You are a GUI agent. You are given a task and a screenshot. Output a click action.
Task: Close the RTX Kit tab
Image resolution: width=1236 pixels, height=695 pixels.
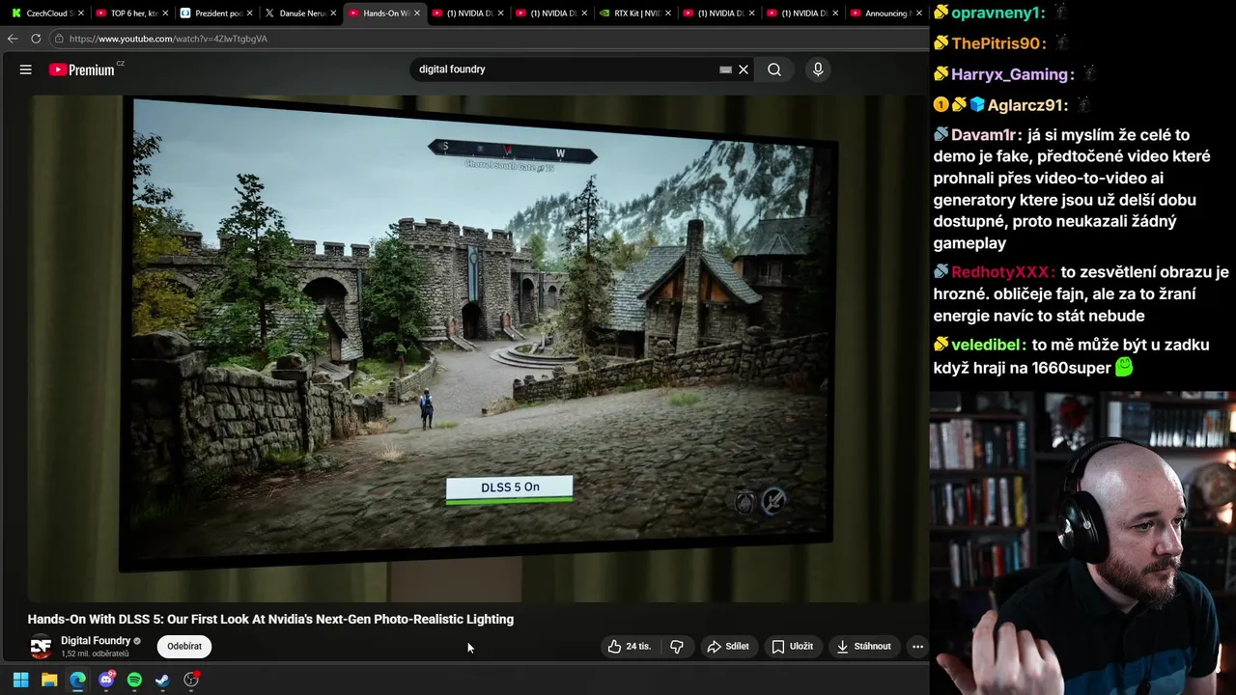[668, 14]
